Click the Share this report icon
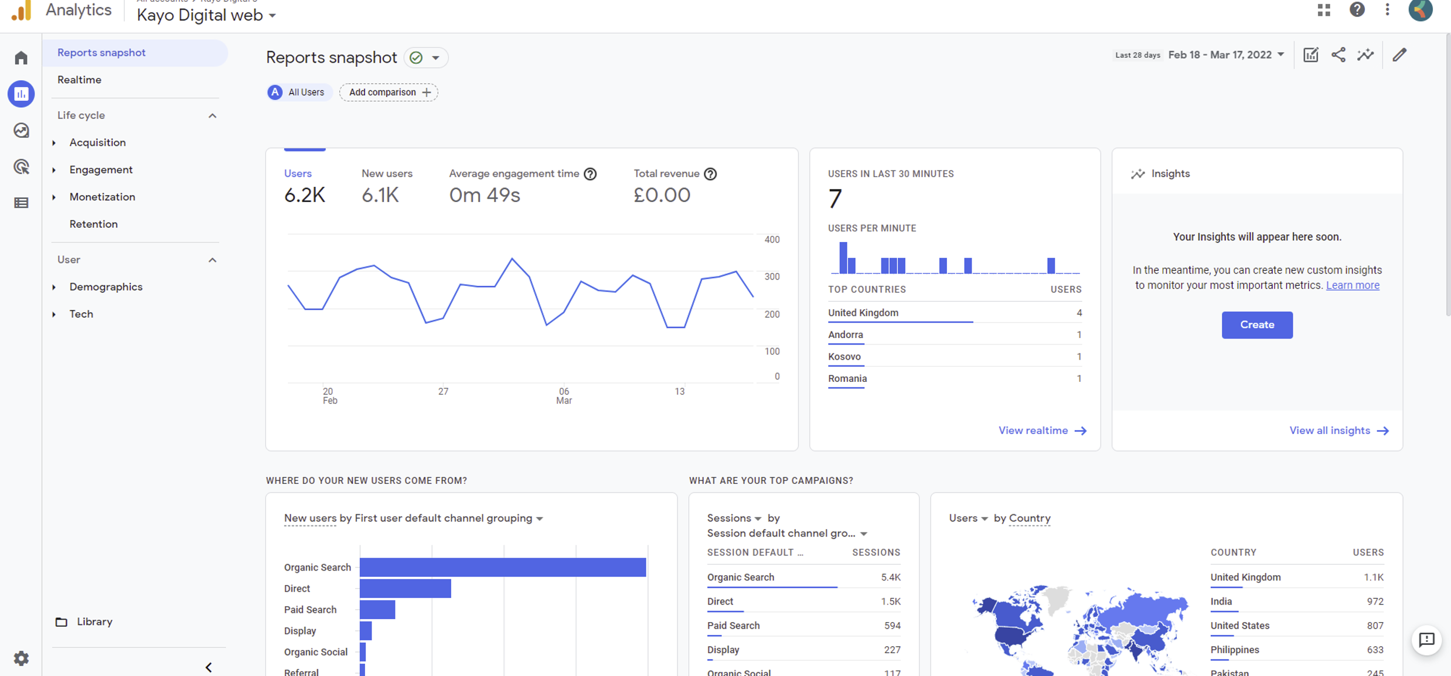1451x676 pixels. pos(1338,55)
